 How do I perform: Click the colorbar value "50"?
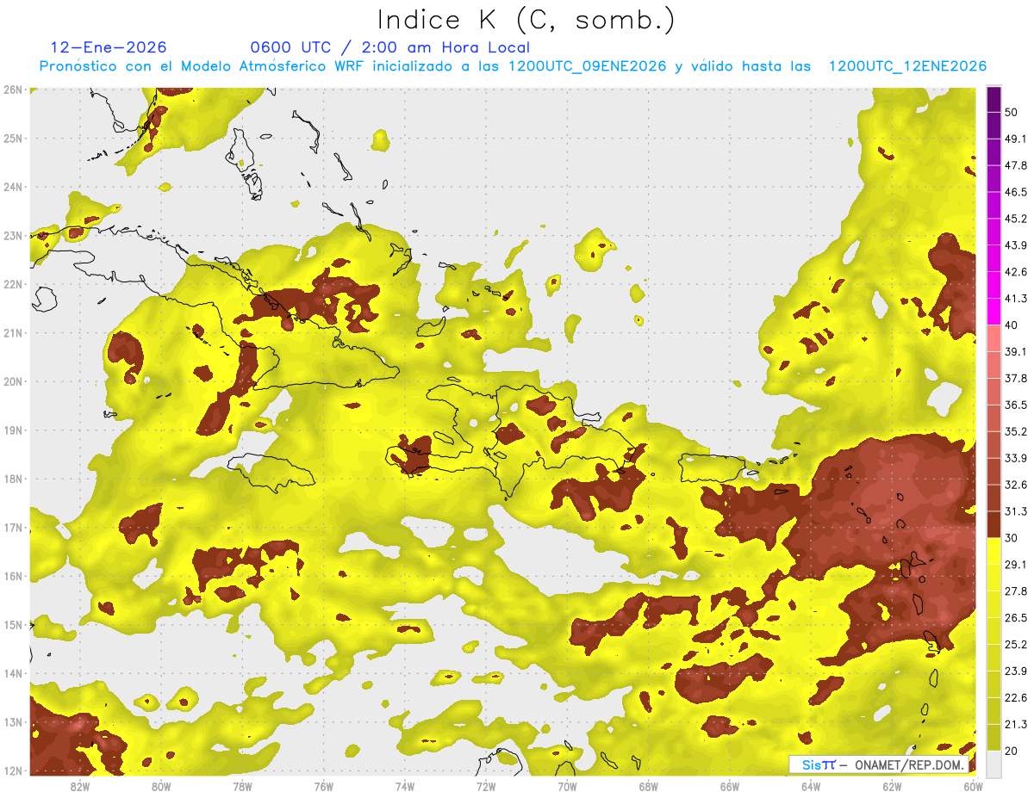1012,112
